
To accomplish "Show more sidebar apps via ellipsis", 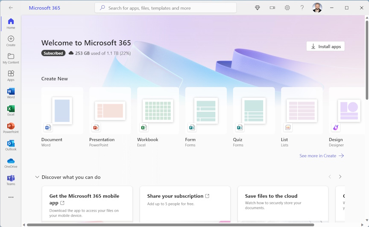I will (11, 197).
